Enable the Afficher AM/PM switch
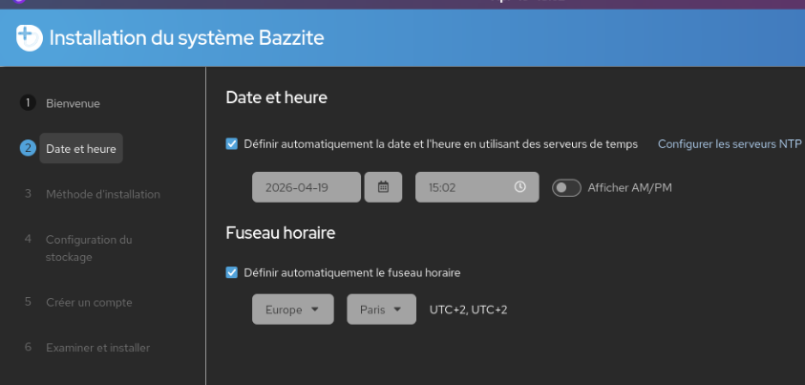Screen dimensions: 805x385 coord(566,187)
